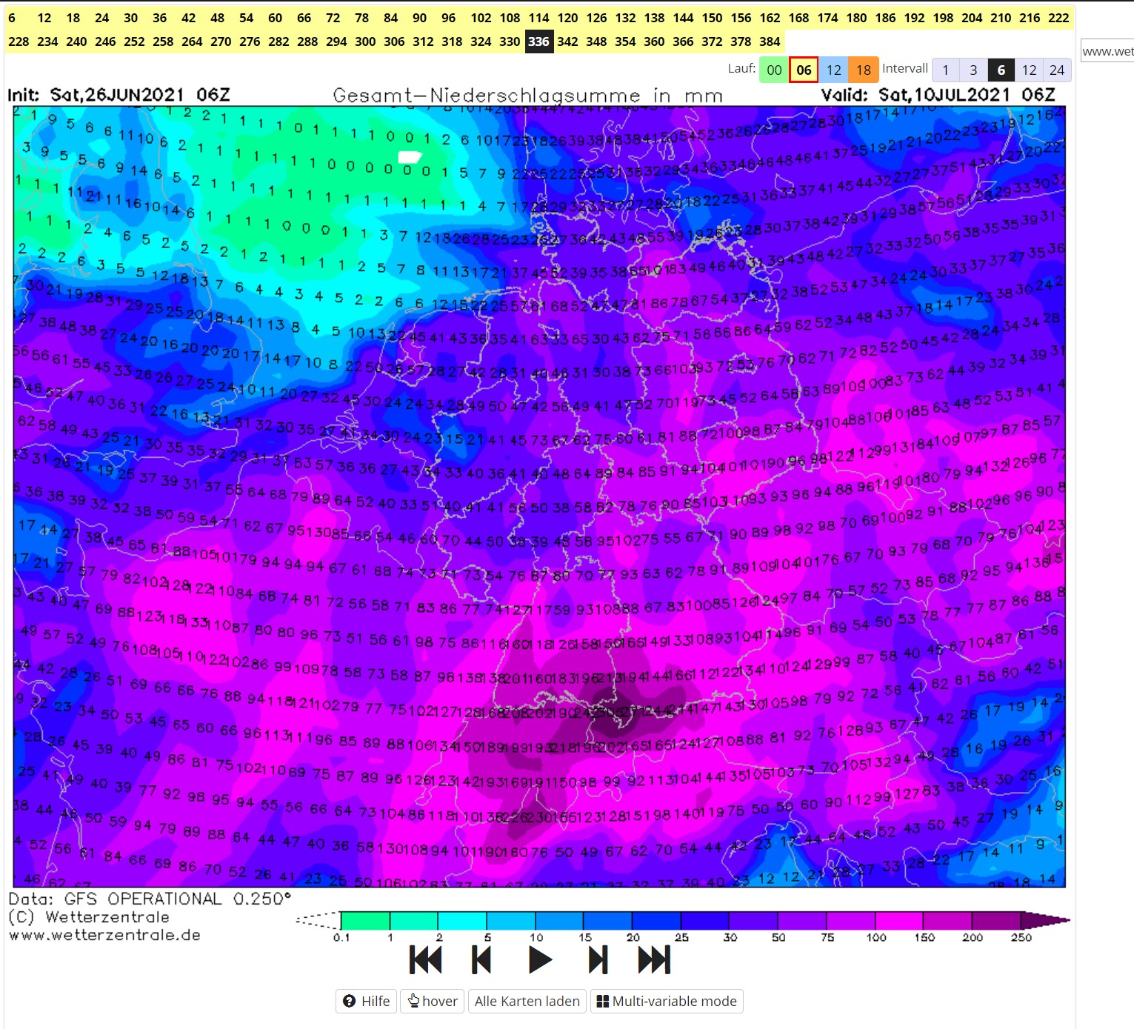Select forecast hour 384

click(770, 41)
